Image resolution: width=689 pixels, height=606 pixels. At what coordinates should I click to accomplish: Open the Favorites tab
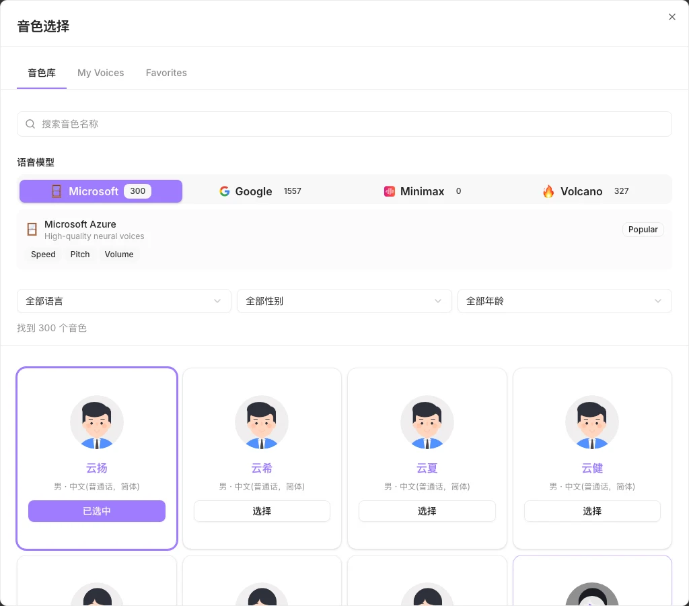166,73
